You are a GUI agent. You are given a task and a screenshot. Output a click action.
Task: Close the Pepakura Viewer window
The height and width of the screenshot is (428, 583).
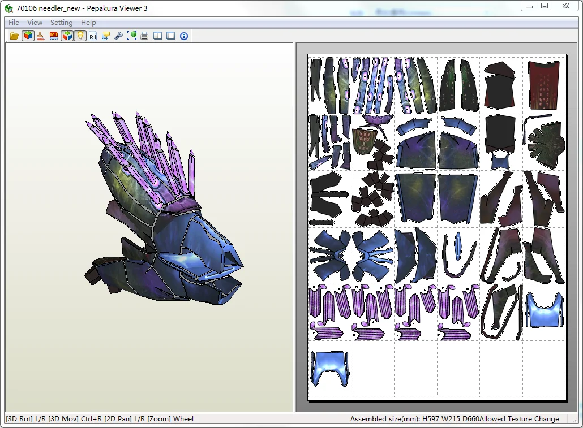565,6
